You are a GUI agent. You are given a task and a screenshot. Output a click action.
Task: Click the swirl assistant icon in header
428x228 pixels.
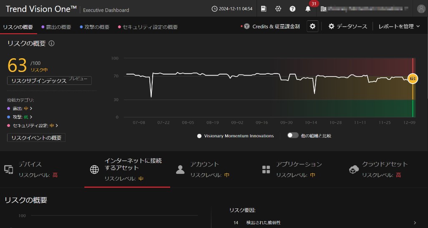click(278, 9)
